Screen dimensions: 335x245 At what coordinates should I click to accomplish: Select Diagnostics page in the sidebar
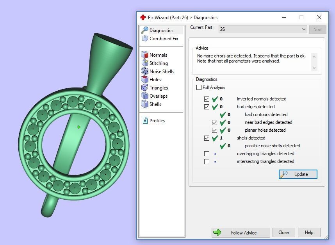pyautogui.click(x=162, y=30)
